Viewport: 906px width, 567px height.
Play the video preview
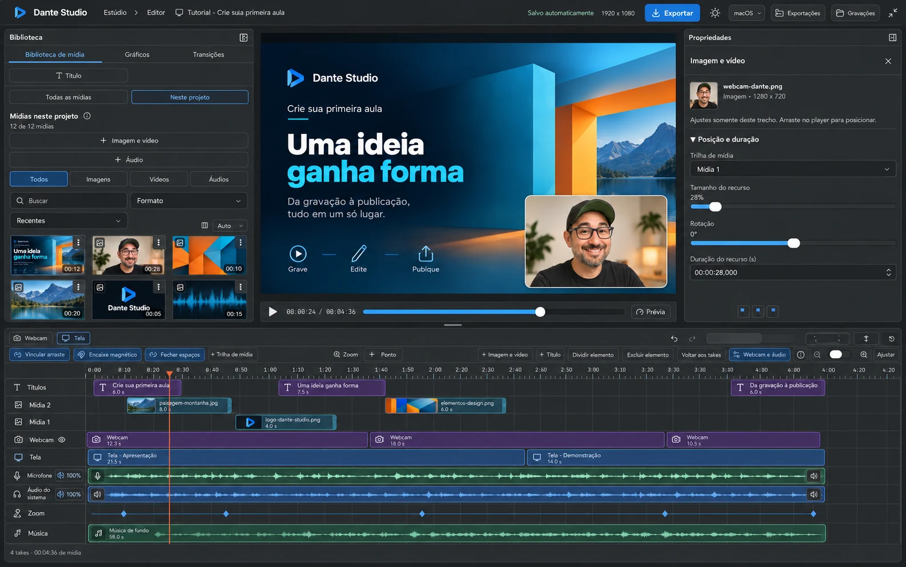click(272, 312)
